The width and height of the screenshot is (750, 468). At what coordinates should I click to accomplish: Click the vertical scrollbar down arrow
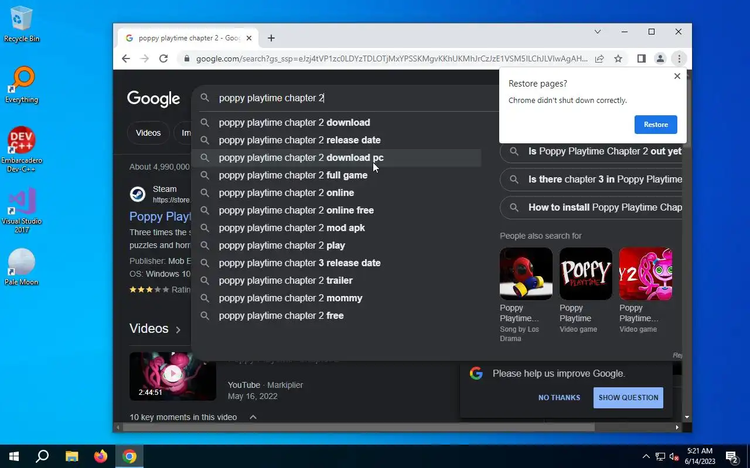click(687, 417)
